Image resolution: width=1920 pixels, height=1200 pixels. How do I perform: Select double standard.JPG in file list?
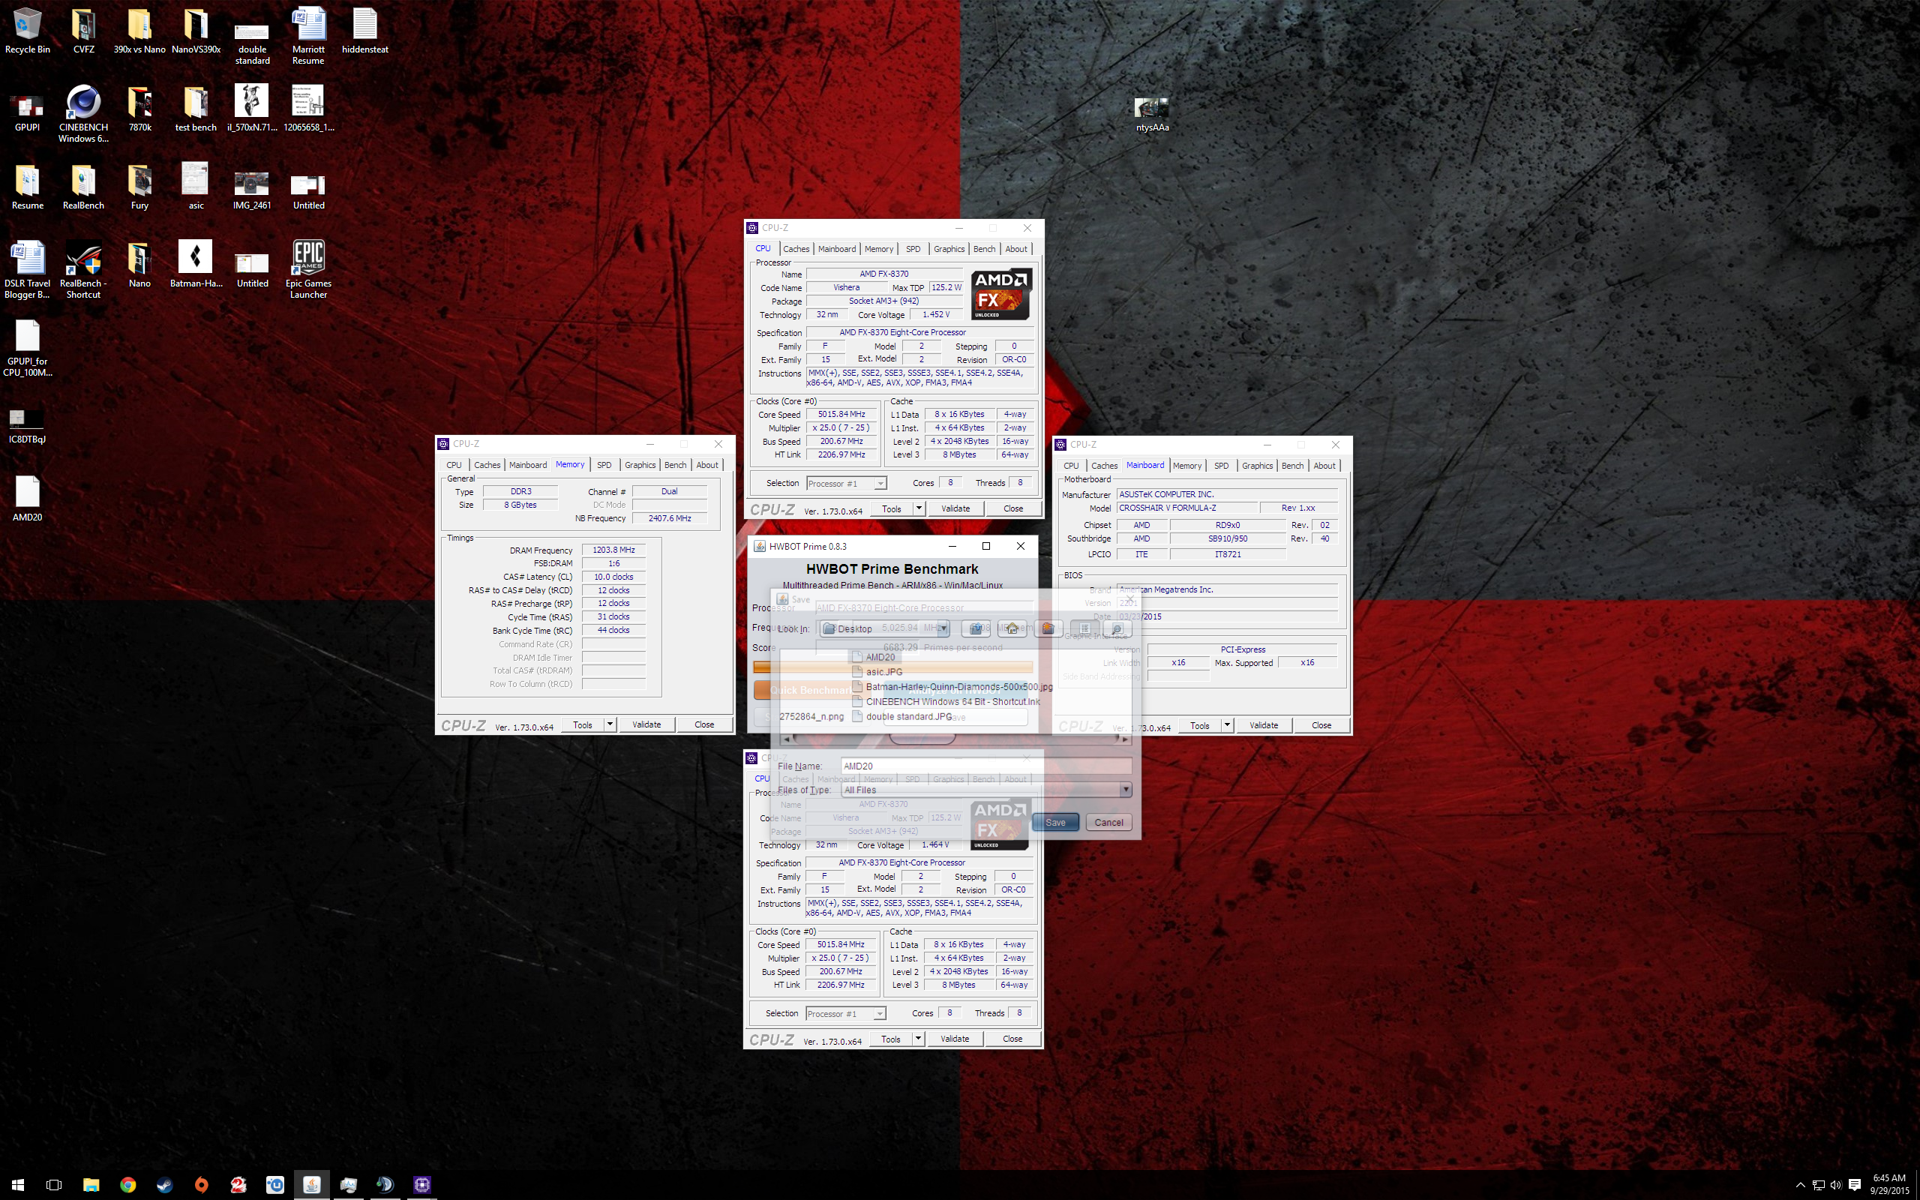tap(901, 715)
